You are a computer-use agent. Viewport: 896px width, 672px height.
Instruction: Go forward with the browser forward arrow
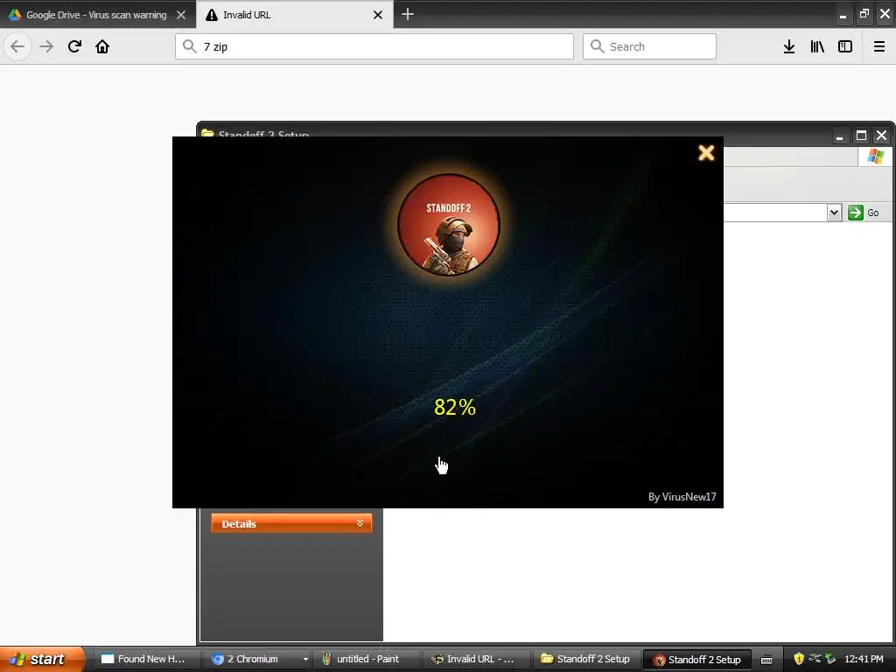(x=46, y=46)
